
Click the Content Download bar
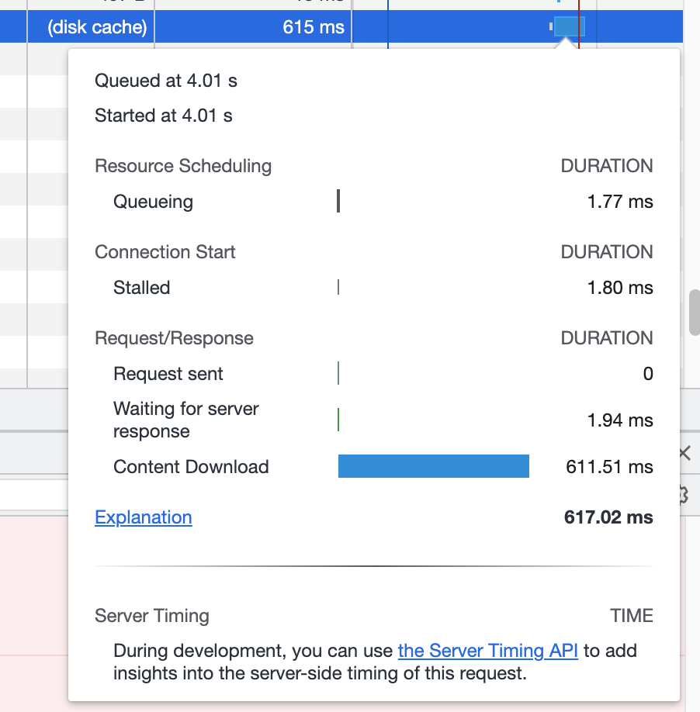pos(433,466)
